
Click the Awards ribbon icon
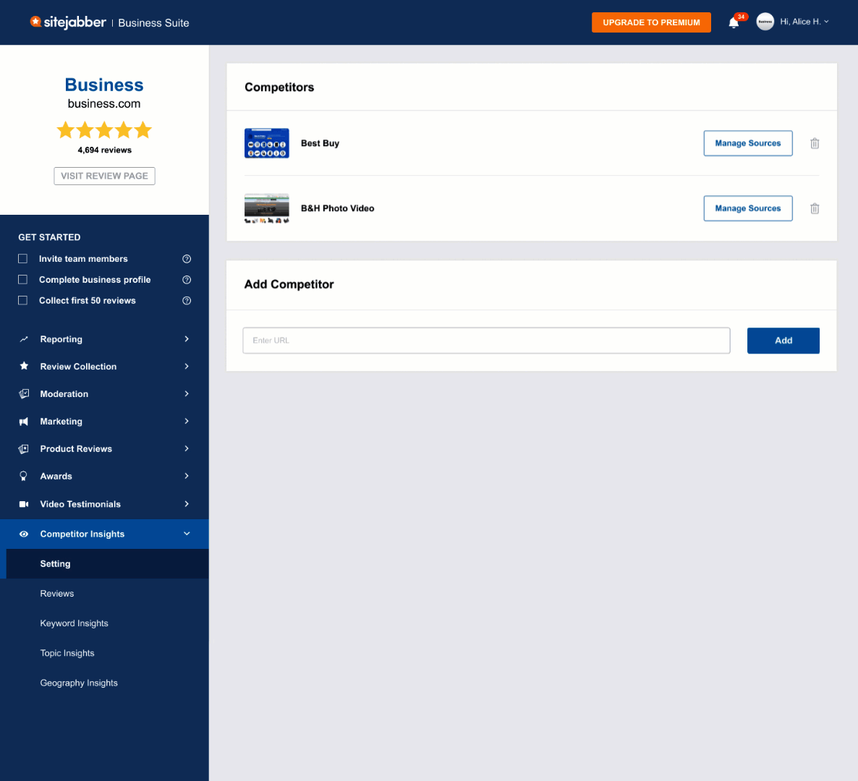[x=24, y=477]
